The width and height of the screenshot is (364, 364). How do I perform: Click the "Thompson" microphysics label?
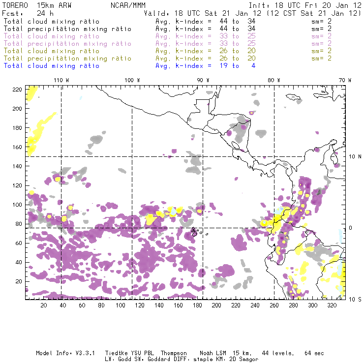[174, 353]
